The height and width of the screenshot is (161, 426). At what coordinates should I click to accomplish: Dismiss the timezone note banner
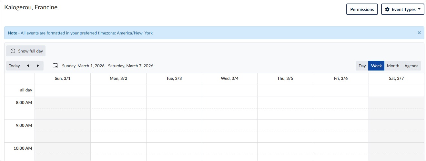(x=419, y=33)
